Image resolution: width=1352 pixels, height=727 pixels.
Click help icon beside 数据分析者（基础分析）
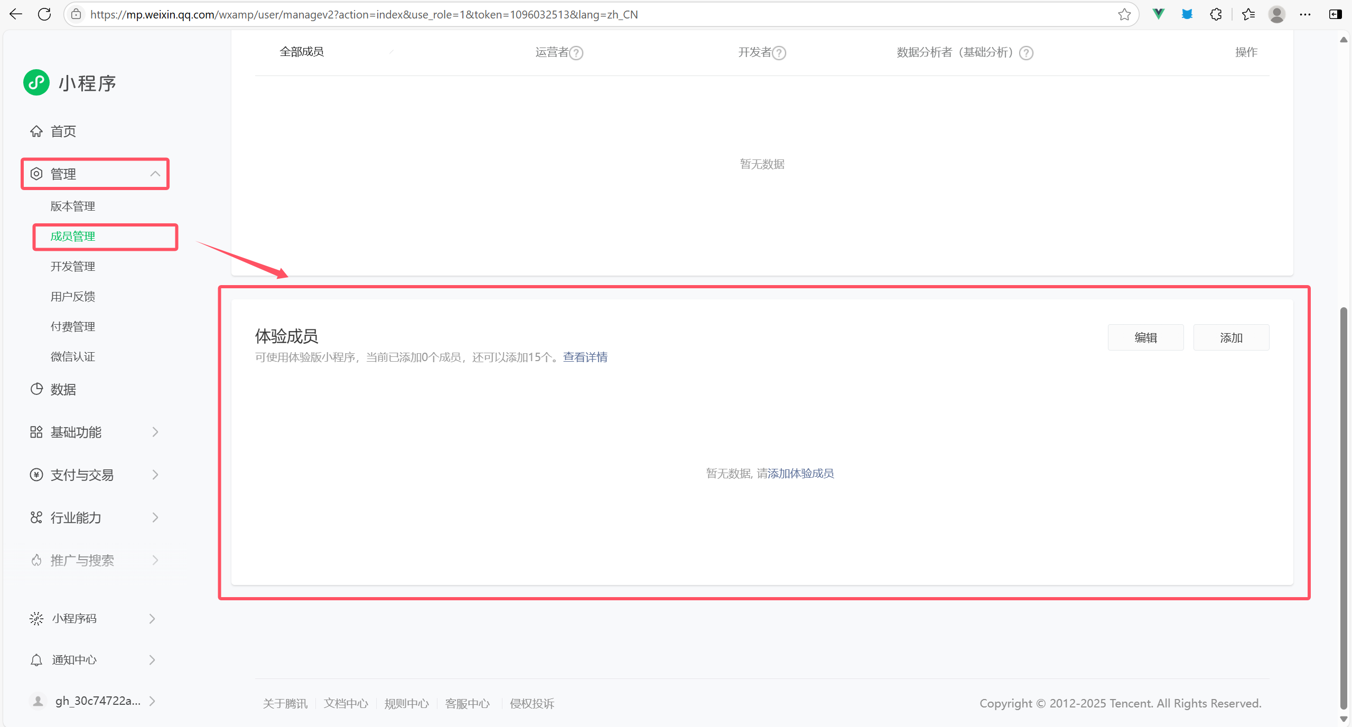click(1026, 53)
